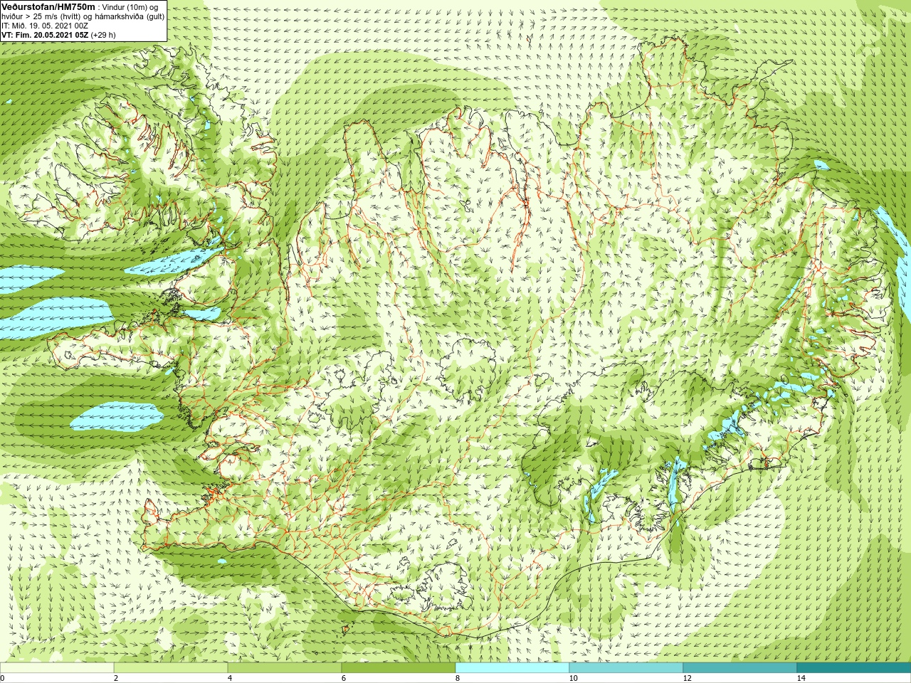Click the 4–6 m/s green legend swatch
The width and height of the screenshot is (911, 683).
[x=285, y=668]
